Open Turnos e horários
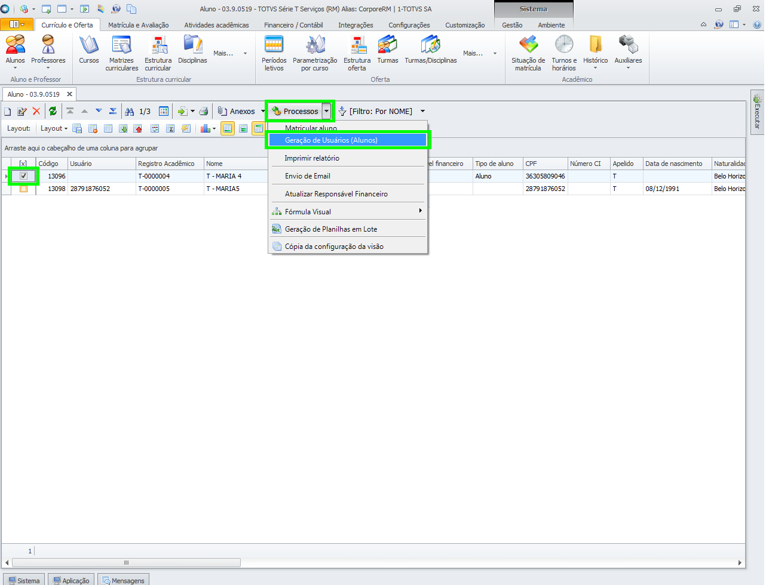The image size is (766, 585). click(564, 53)
